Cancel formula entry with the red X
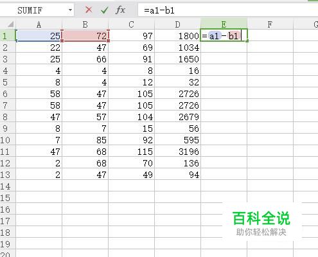 89,10
